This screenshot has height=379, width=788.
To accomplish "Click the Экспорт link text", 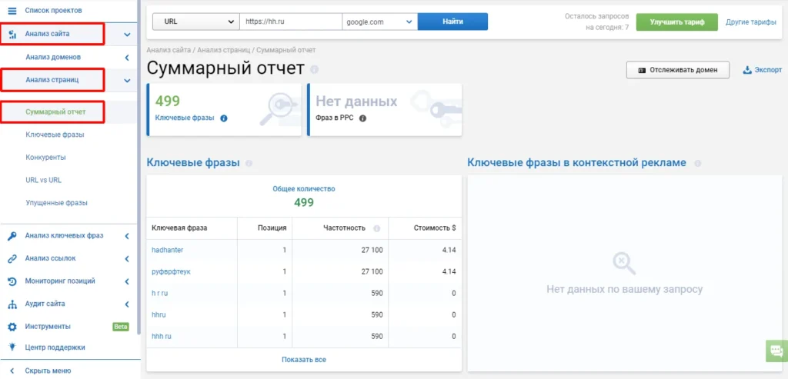I will [x=768, y=70].
